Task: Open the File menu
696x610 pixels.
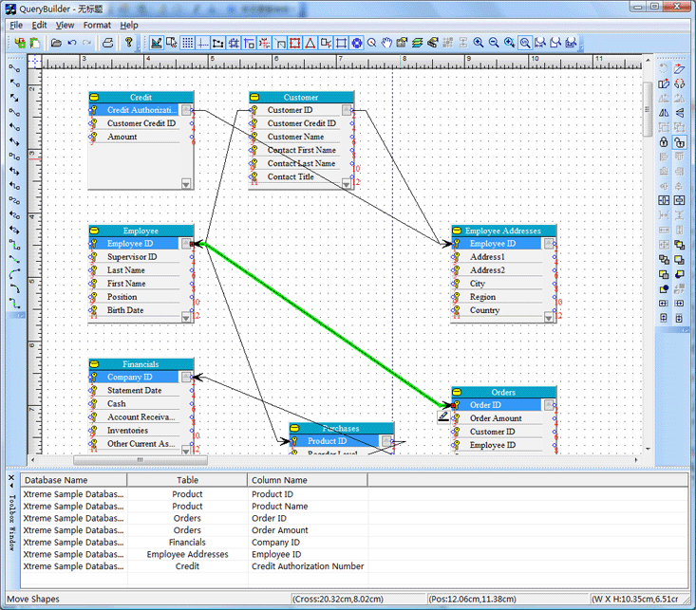Action: tap(16, 26)
